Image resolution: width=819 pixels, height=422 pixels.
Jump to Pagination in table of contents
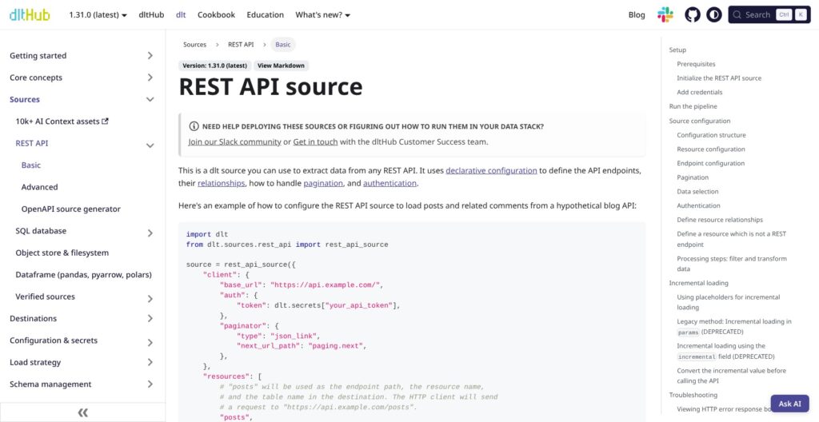693,177
